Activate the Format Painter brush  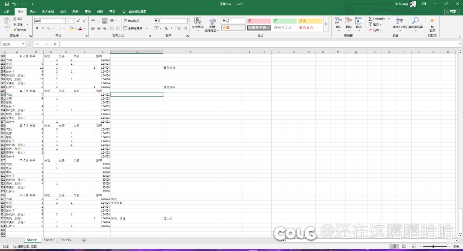click(x=19, y=30)
